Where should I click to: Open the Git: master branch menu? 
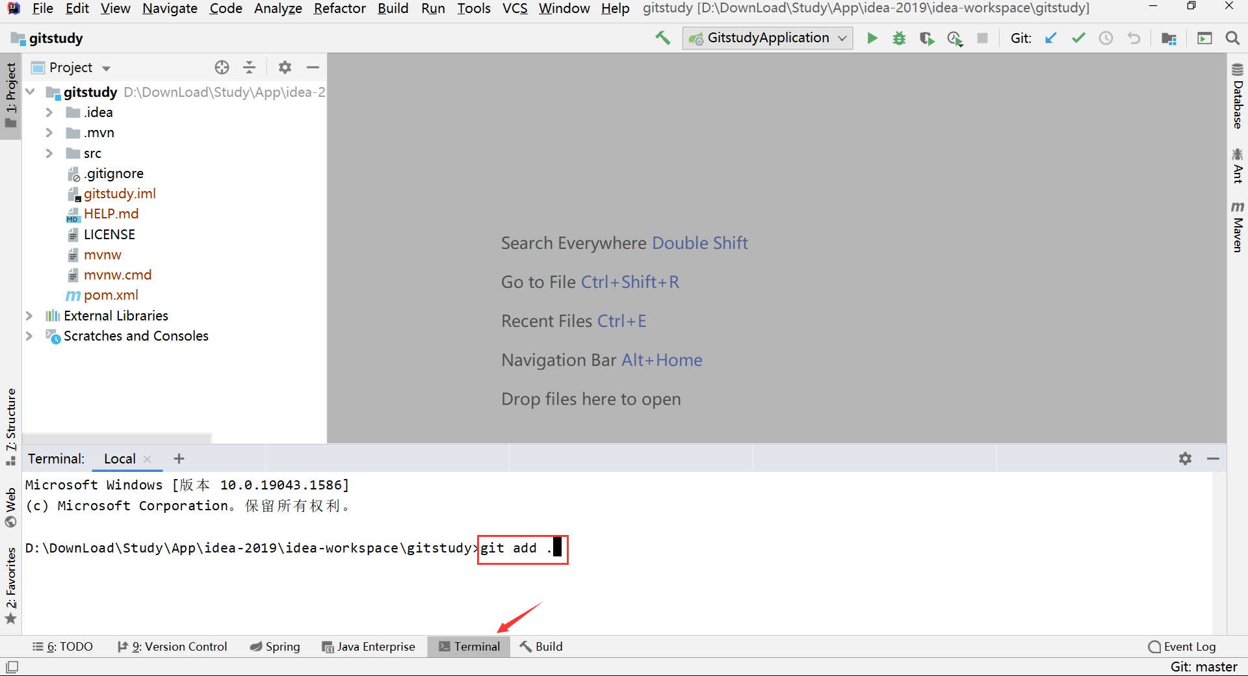click(x=1204, y=667)
